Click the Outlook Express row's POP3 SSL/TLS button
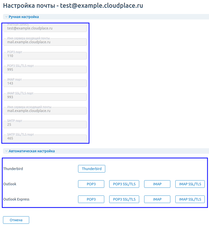209x227 pixels. tap(124, 199)
